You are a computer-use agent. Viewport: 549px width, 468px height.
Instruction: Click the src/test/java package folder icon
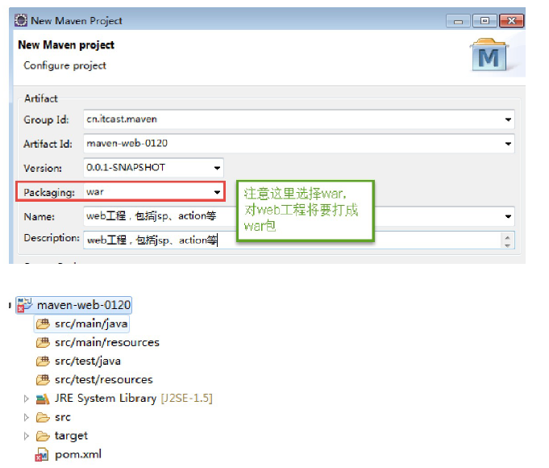pos(43,361)
